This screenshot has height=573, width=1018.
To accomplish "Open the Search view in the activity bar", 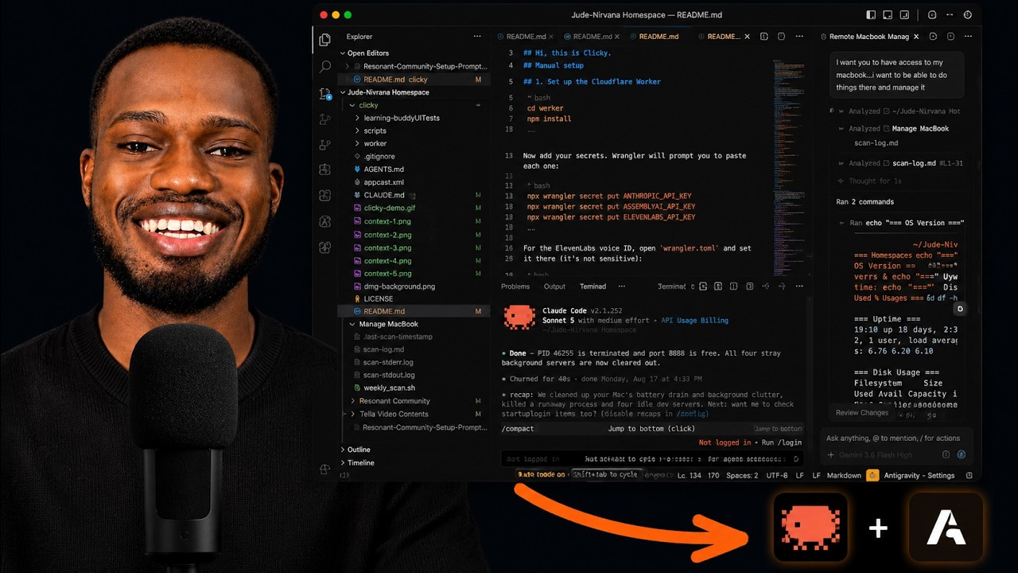I will pyautogui.click(x=324, y=67).
